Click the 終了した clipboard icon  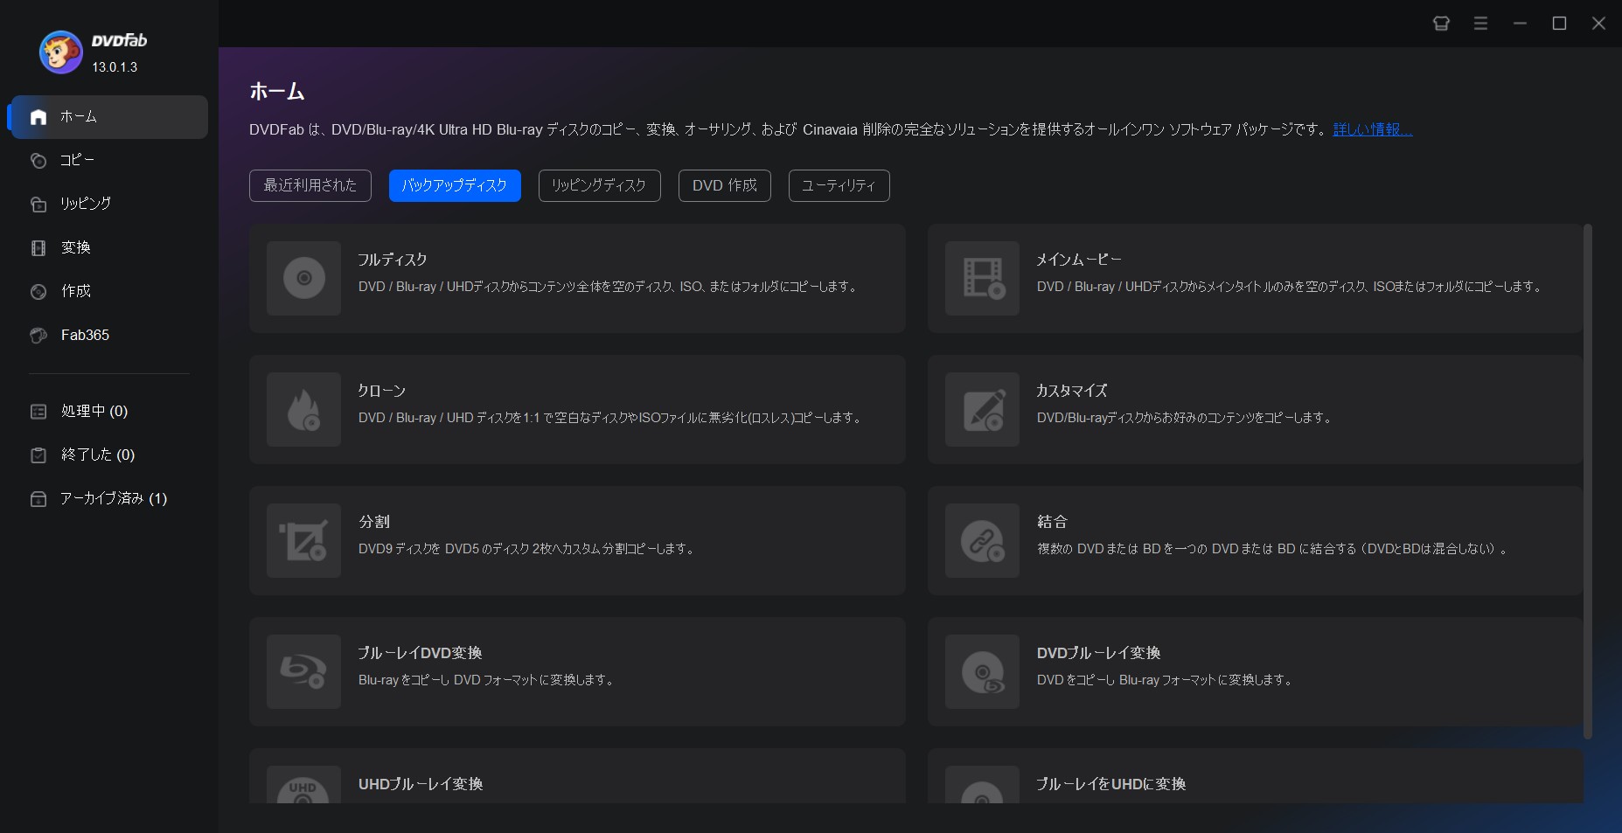pyautogui.click(x=38, y=455)
